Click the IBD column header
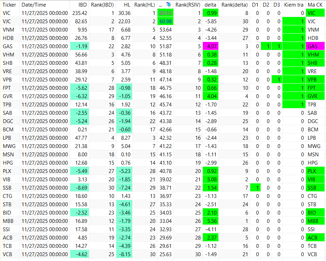Viewport: 326px width, 261px height. coord(83,5)
